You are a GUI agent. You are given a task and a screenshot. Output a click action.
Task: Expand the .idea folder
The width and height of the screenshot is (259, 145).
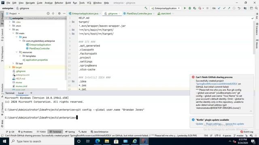coord(10,22)
